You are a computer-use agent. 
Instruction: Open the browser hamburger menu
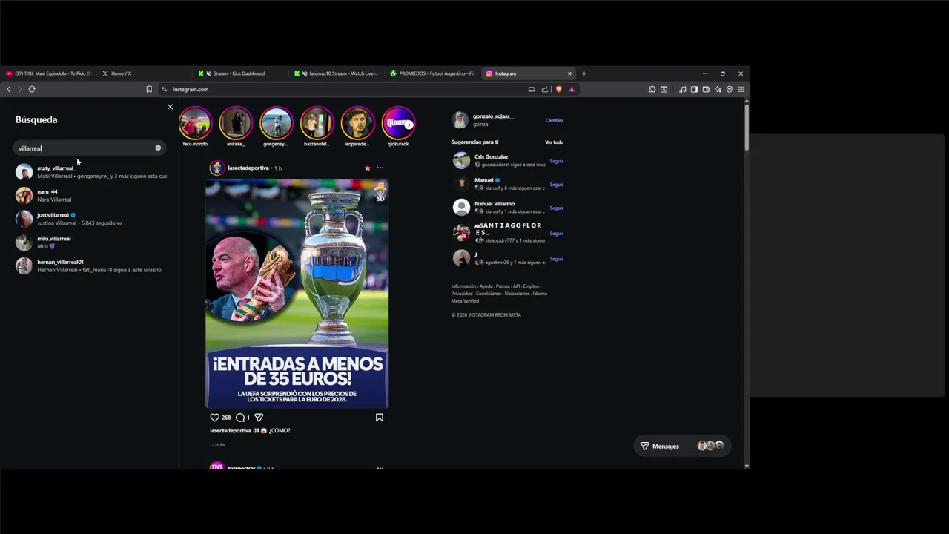pos(741,89)
